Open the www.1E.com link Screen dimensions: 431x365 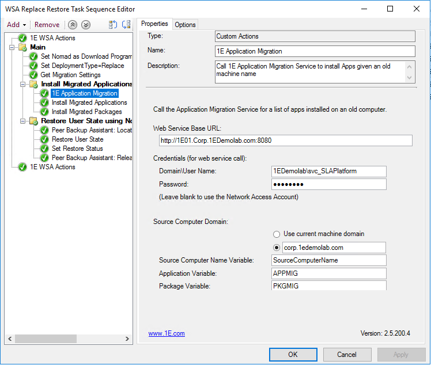pos(167,333)
